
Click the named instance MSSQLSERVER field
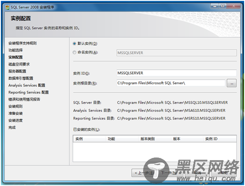click(177, 53)
